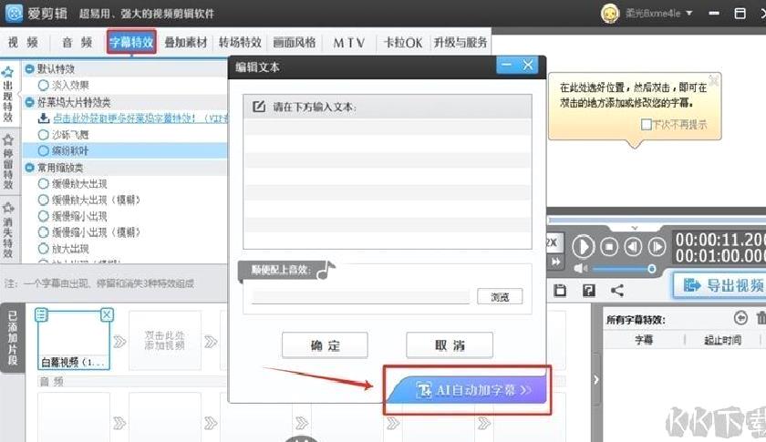Viewport: 766px width, 442px height.
Task: Collapse the 好莱坞大片特效类 group
Action: coord(29,102)
